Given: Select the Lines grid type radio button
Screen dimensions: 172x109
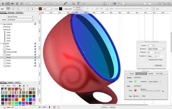Looking at the screenshot, I should (x=134, y=96).
